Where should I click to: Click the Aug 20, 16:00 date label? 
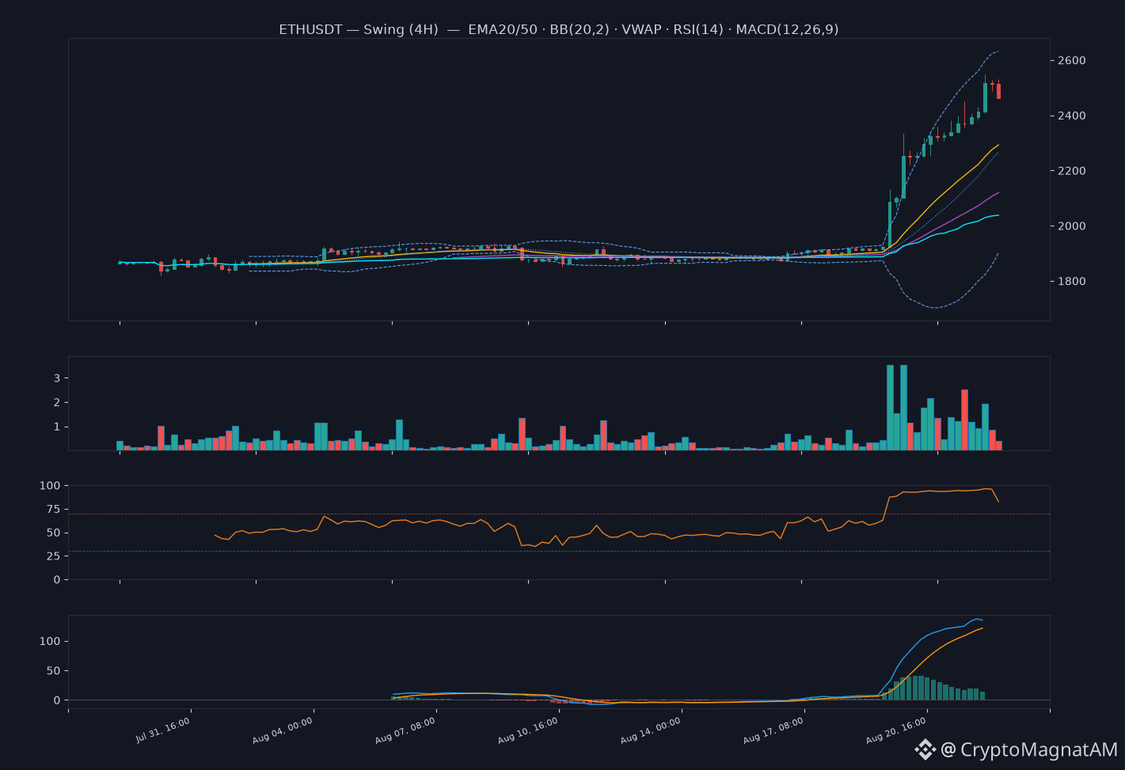[896, 730]
